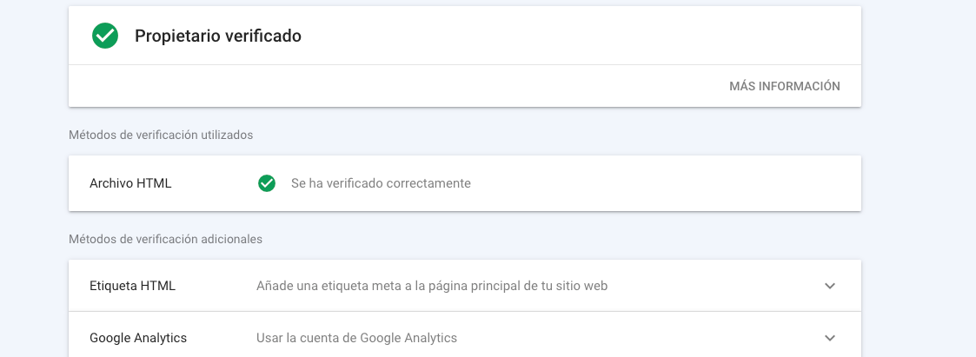The image size is (976, 357).
Task: Click the large green verified owner checkmark
Action: coord(105,36)
